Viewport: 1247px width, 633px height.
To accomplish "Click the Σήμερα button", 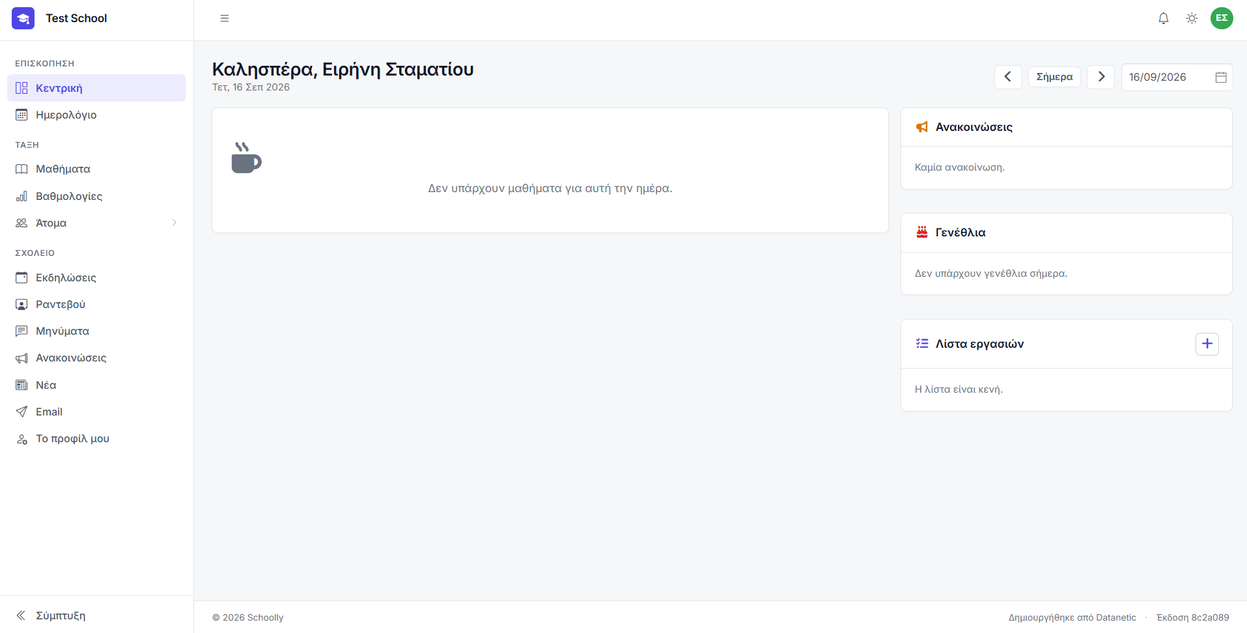I will pyautogui.click(x=1054, y=77).
